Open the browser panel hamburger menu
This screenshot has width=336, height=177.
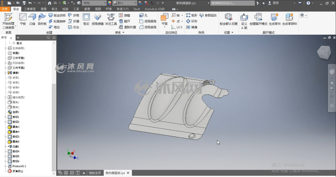click(x=54, y=38)
